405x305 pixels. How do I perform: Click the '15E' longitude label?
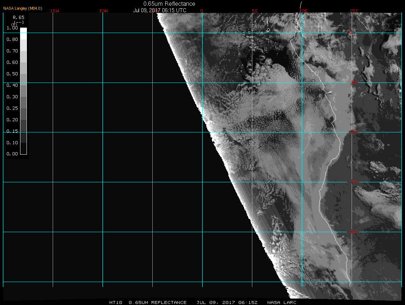coord(354,11)
